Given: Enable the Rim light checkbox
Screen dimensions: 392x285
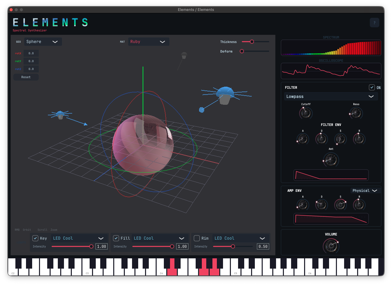Looking at the screenshot, I should pos(197,238).
